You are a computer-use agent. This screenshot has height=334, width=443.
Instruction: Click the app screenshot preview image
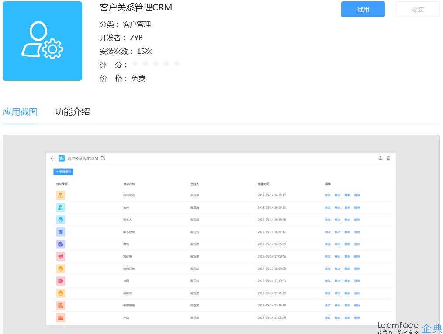click(x=221, y=239)
